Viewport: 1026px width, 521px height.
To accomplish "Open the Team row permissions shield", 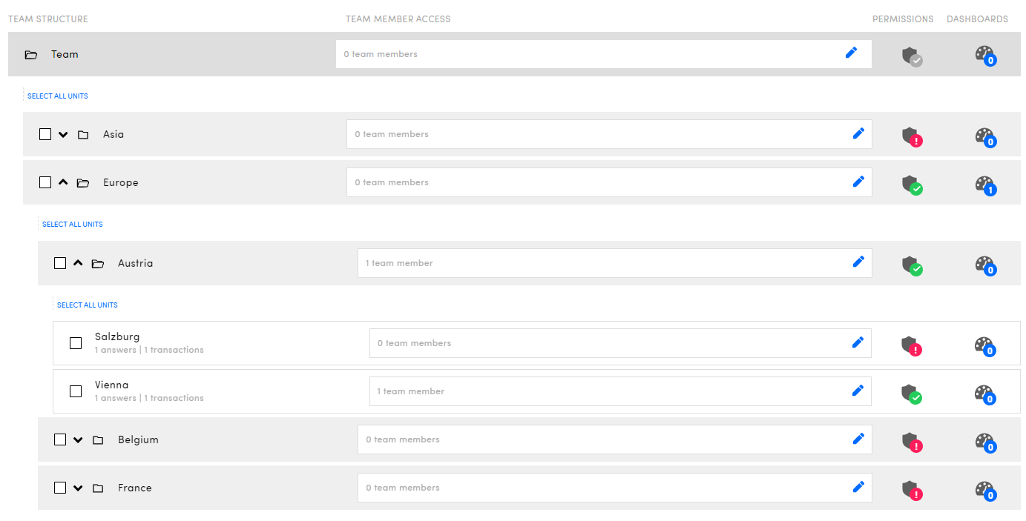I will click(911, 56).
